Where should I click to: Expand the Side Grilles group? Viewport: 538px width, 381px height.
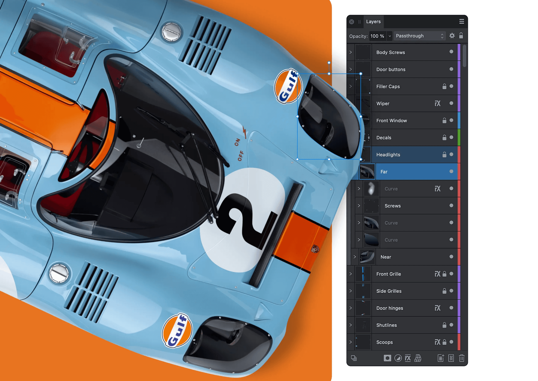[351, 291]
